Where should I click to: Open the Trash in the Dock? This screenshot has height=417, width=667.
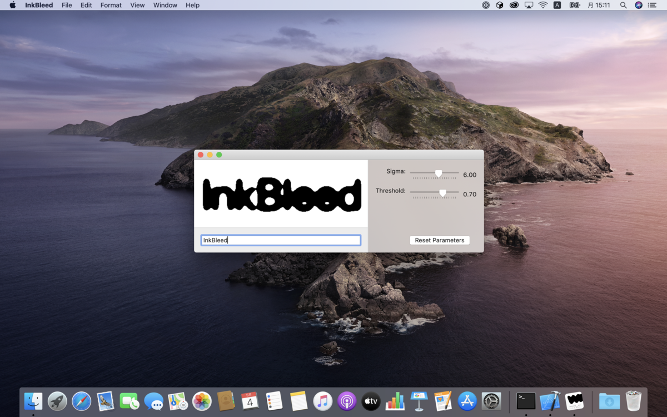point(633,401)
